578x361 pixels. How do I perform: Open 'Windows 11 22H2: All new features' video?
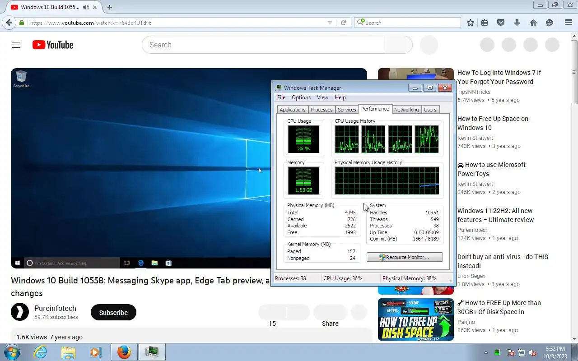tap(495, 215)
